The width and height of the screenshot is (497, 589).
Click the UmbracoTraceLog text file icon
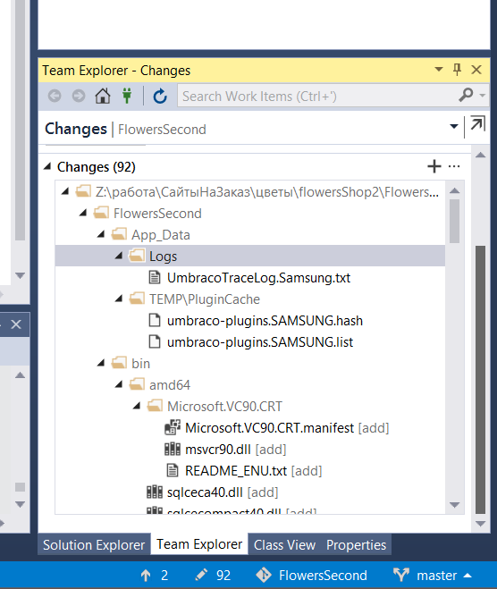point(155,277)
